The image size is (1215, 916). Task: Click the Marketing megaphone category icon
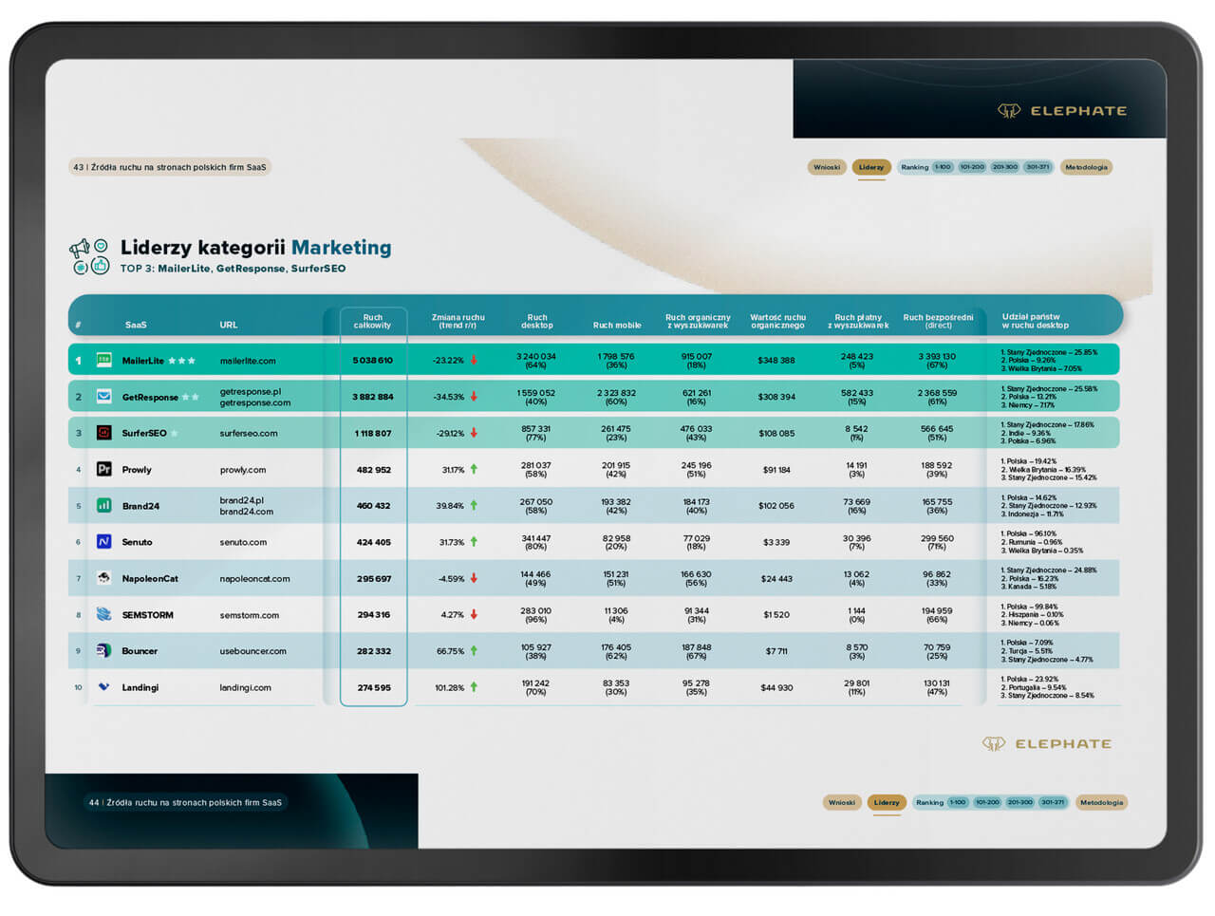pos(89,256)
